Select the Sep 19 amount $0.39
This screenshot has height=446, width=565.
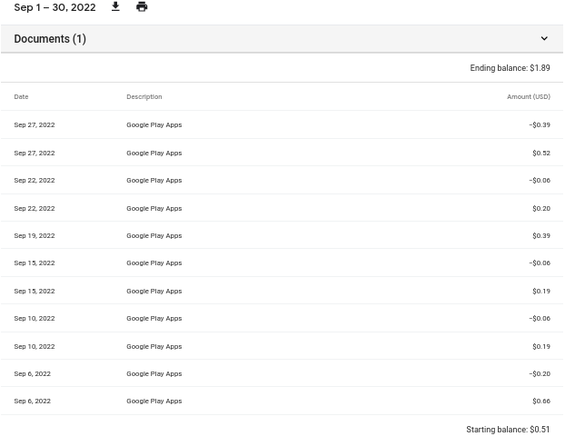541,235
